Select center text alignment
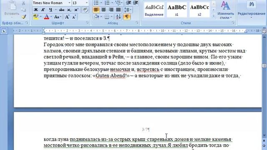The width and height of the screenshot is (267, 150). point(103,10)
